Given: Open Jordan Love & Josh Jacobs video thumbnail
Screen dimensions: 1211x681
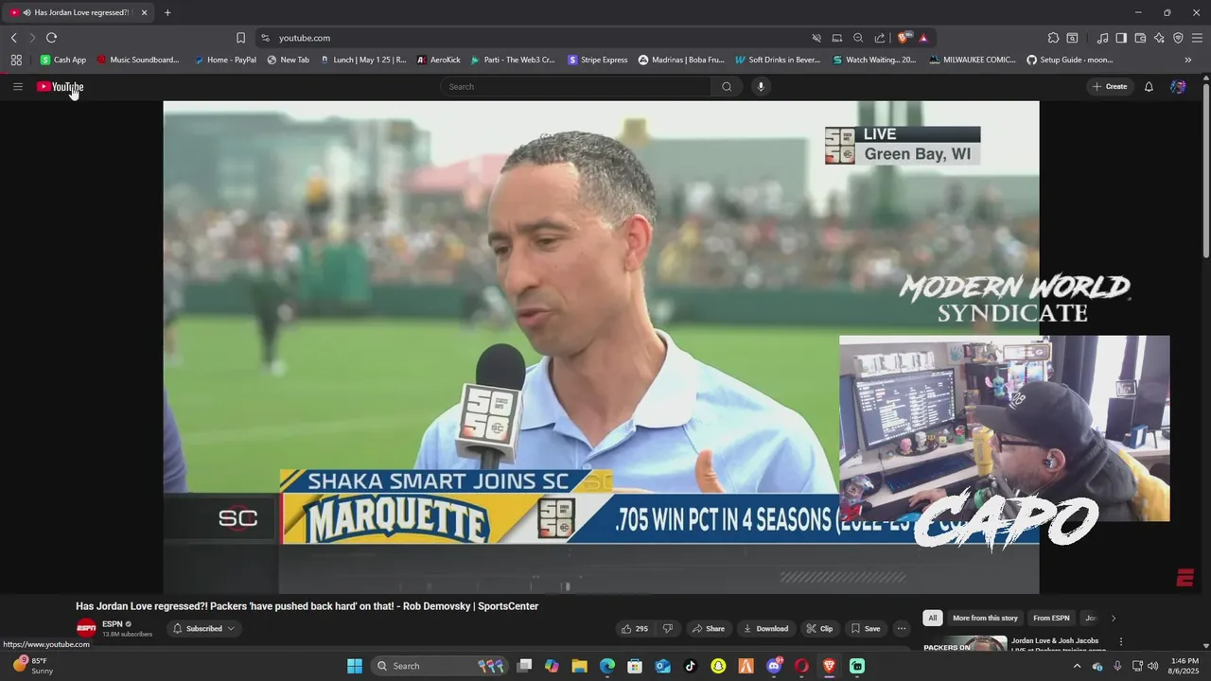Looking at the screenshot, I should [x=965, y=643].
